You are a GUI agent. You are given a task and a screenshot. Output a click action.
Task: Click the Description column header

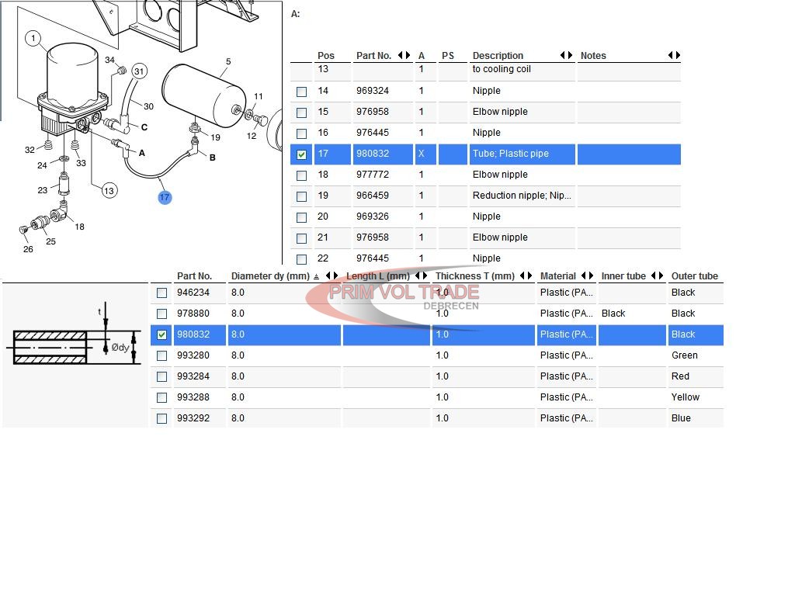(498, 55)
